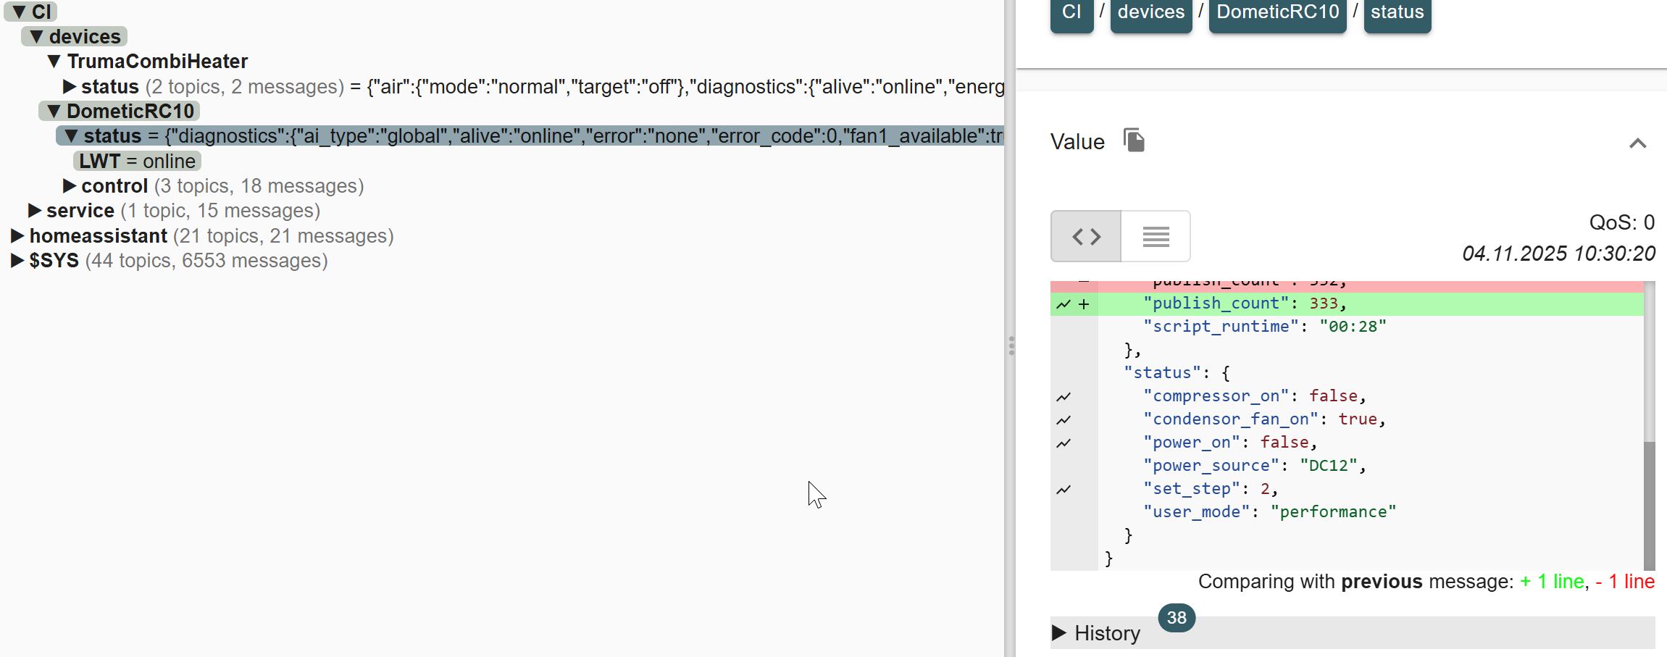Show chart for compressor_on value
Image resolution: width=1667 pixels, height=657 pixels.
pos(1064,397)
